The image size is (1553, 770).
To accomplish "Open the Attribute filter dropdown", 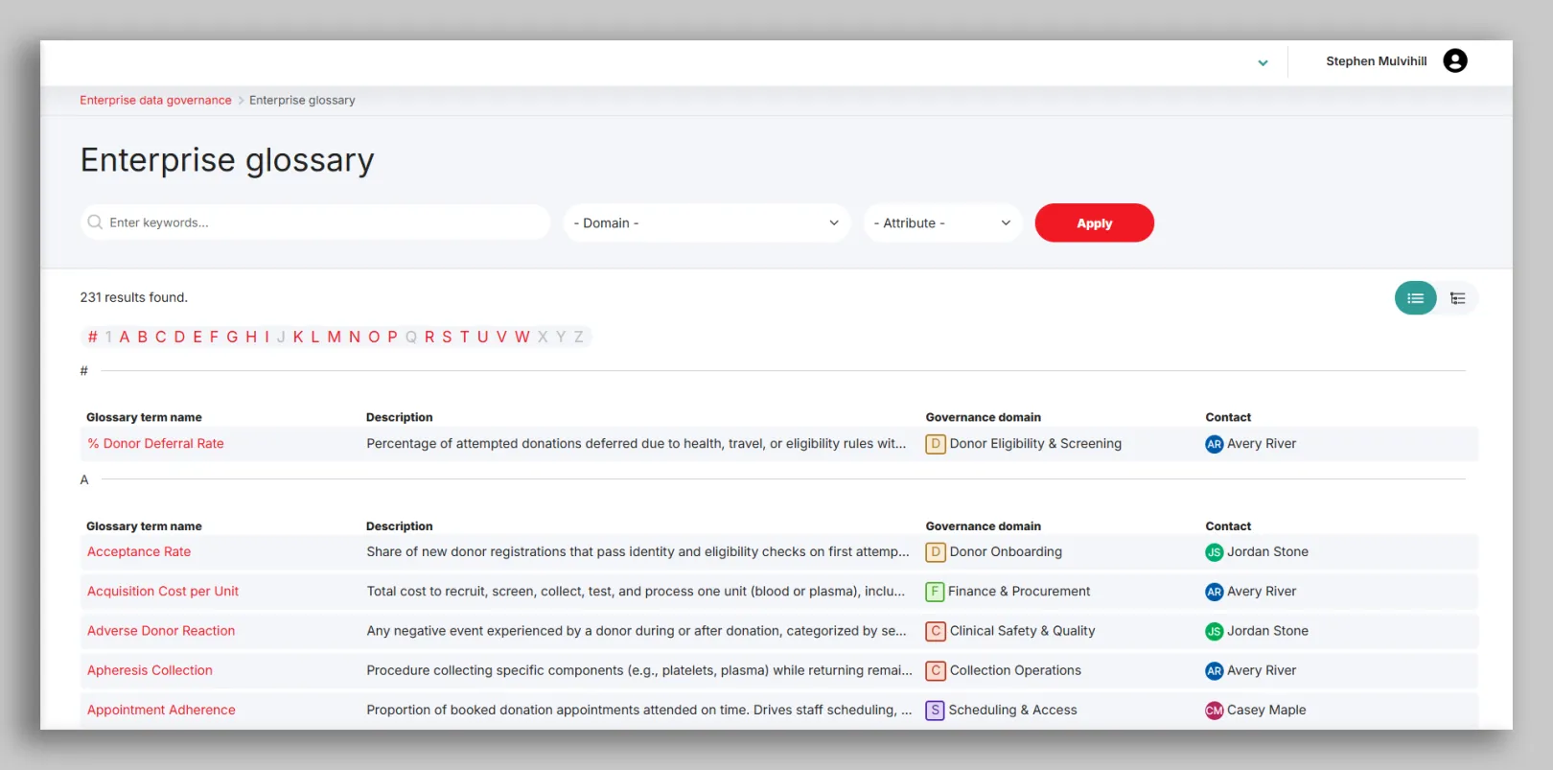I will tap(942, 223).
